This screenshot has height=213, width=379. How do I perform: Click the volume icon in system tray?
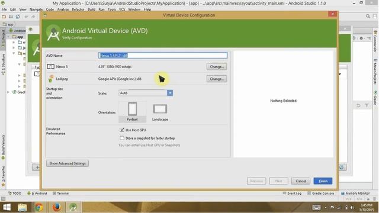(352, 208)
